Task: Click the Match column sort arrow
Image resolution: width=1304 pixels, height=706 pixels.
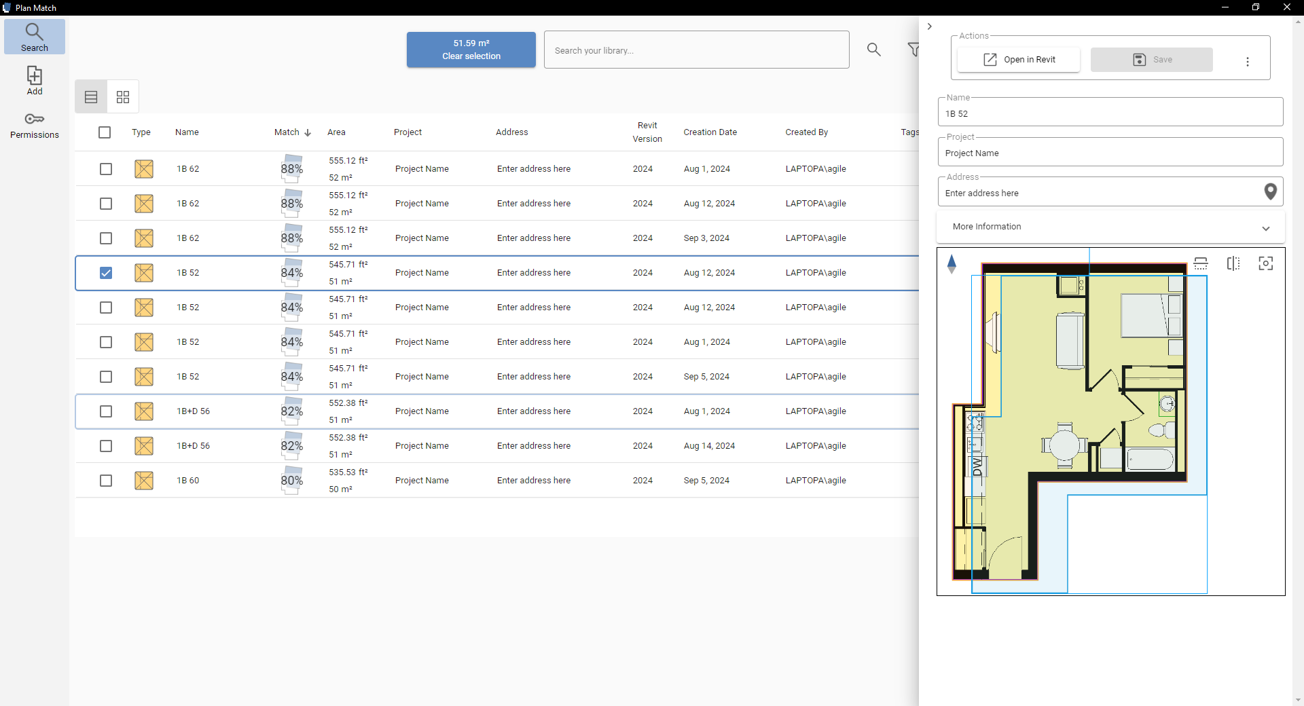Action: pyautogui.click(x=308, y=132)
